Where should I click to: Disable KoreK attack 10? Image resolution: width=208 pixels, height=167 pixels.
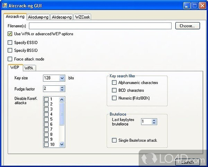[x=46, y=145]
